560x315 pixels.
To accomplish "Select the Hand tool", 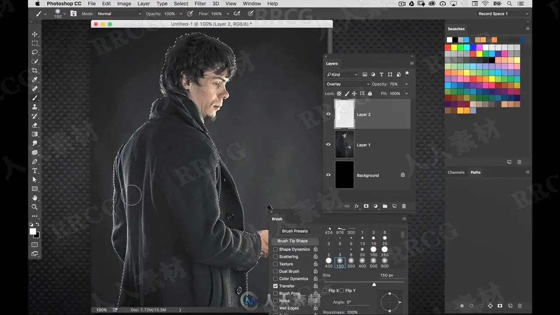I will click(x=35, y=198).
